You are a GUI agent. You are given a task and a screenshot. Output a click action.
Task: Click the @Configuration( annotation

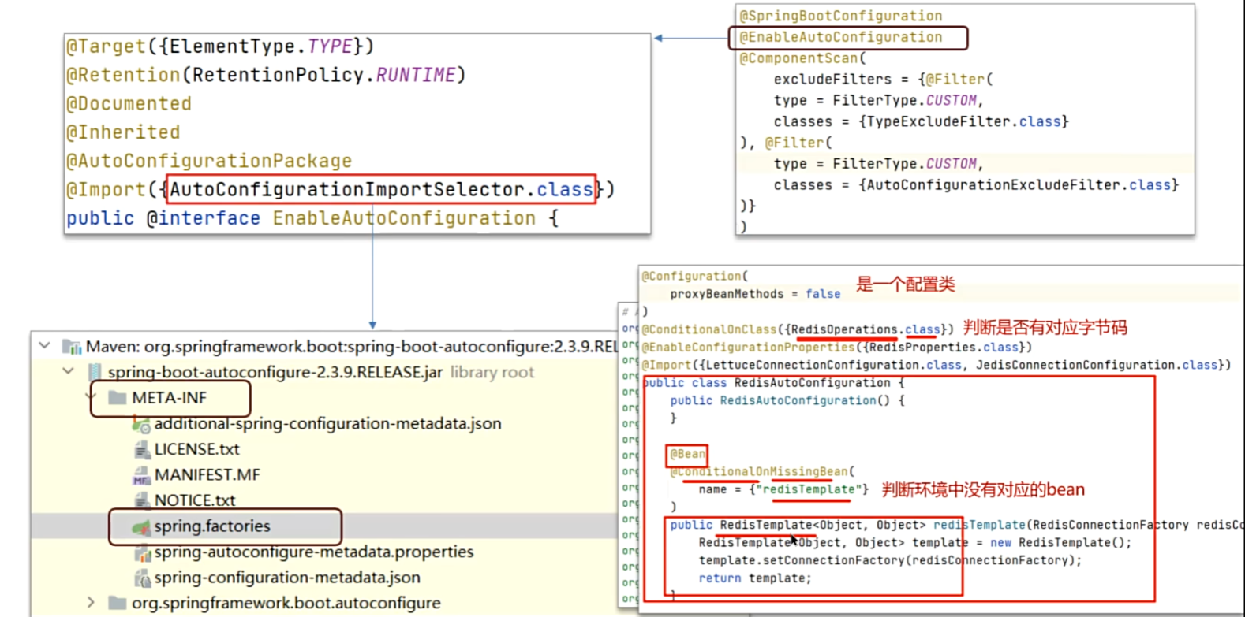(694, 276)
